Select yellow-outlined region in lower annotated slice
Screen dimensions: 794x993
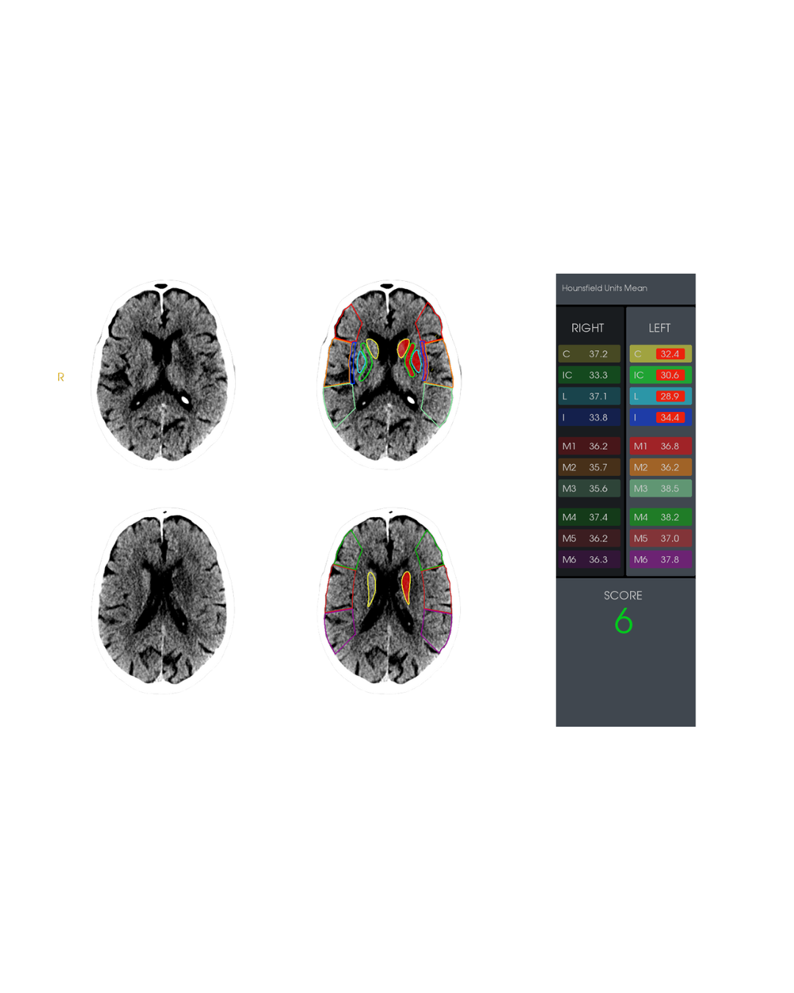pos(371,588)
